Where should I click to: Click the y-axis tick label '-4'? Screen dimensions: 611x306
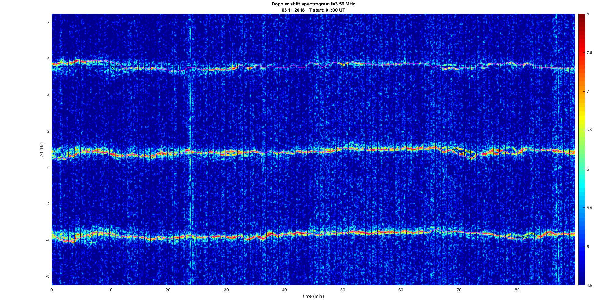[x=48, y=240]
